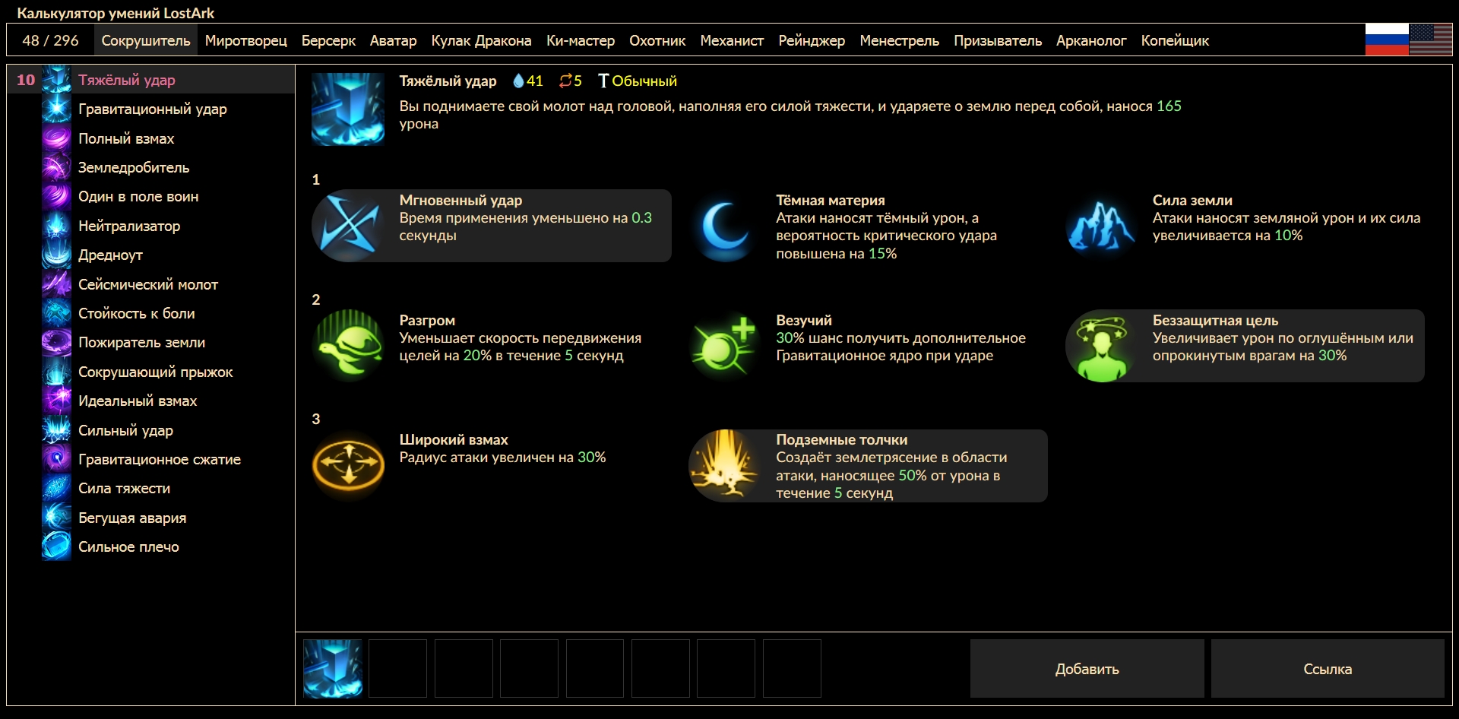Select the Мгновенный удар tripod icon

(x=348, y=226)
